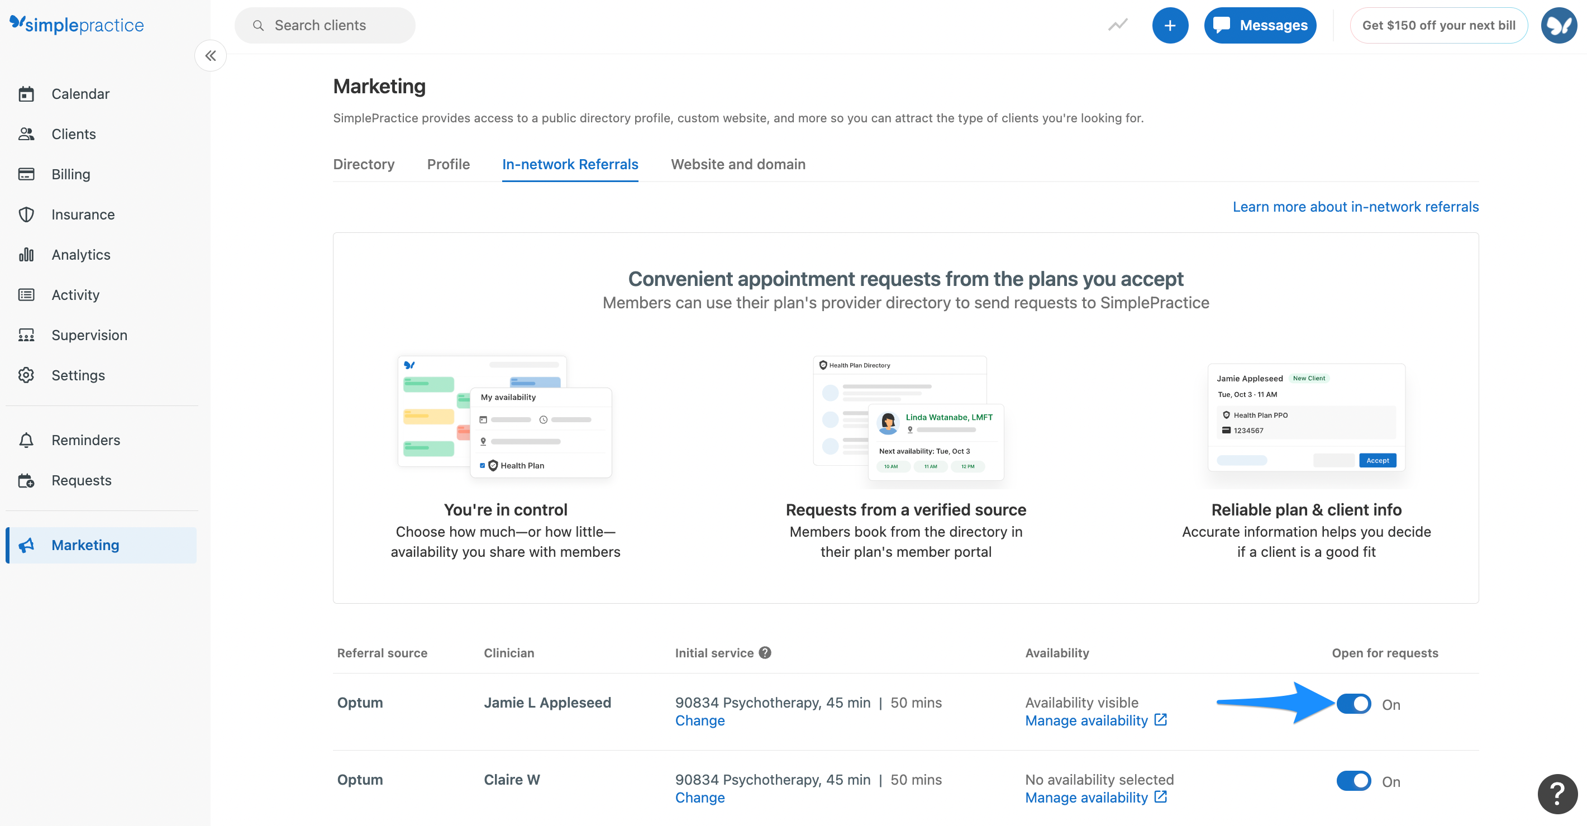The image size is (1587, 826).
Task: Open Billing credit-card icon in sidebar
Action: coord(26,174)
